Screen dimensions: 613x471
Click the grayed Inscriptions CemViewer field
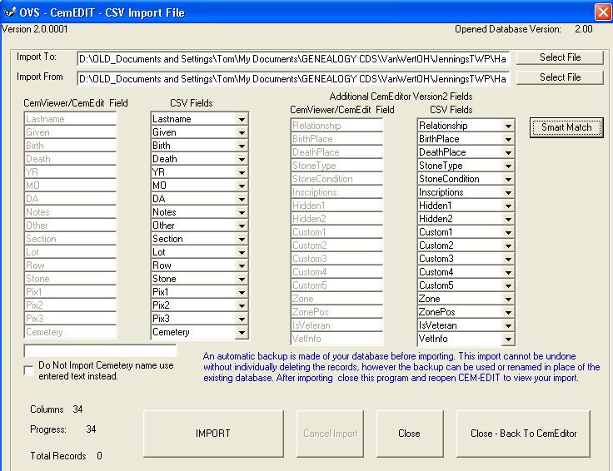coord(336,192)
